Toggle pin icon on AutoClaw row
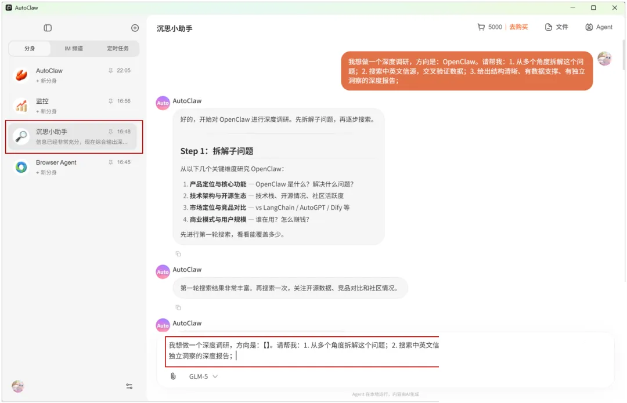 click(111, 71)
